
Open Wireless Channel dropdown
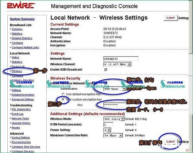tap(117, 64)
